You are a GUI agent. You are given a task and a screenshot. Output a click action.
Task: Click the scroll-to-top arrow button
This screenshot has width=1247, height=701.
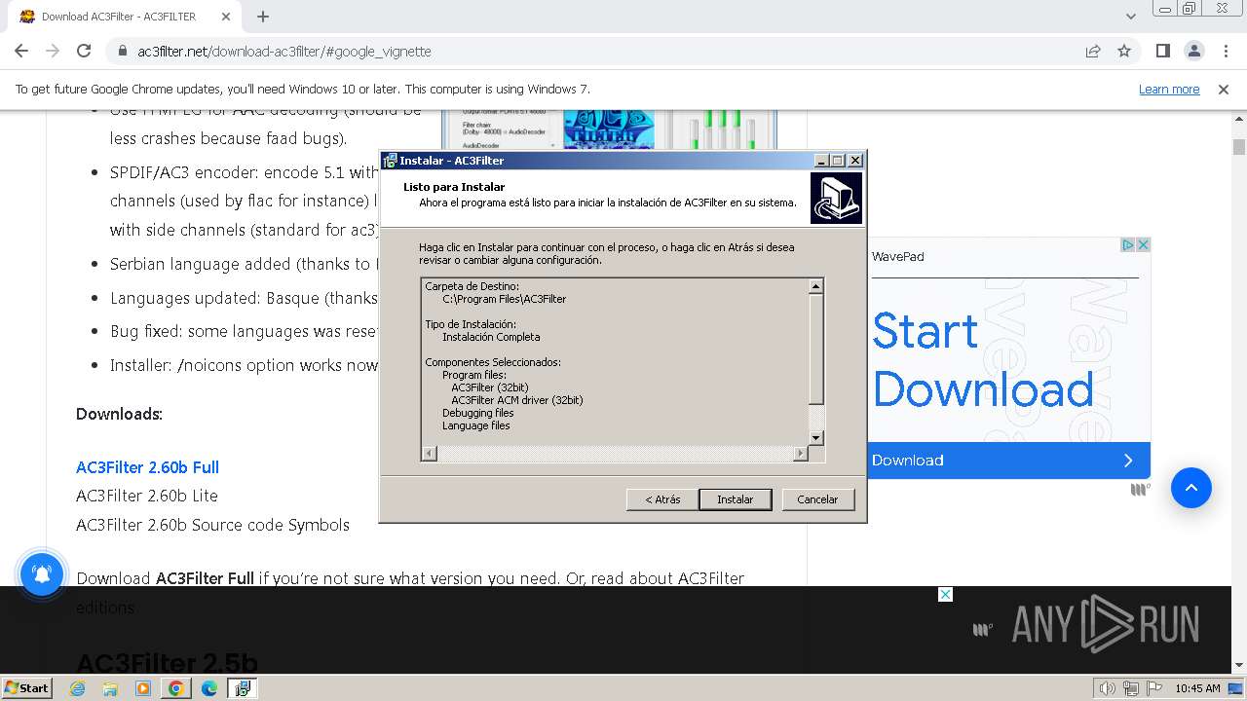1190,488
